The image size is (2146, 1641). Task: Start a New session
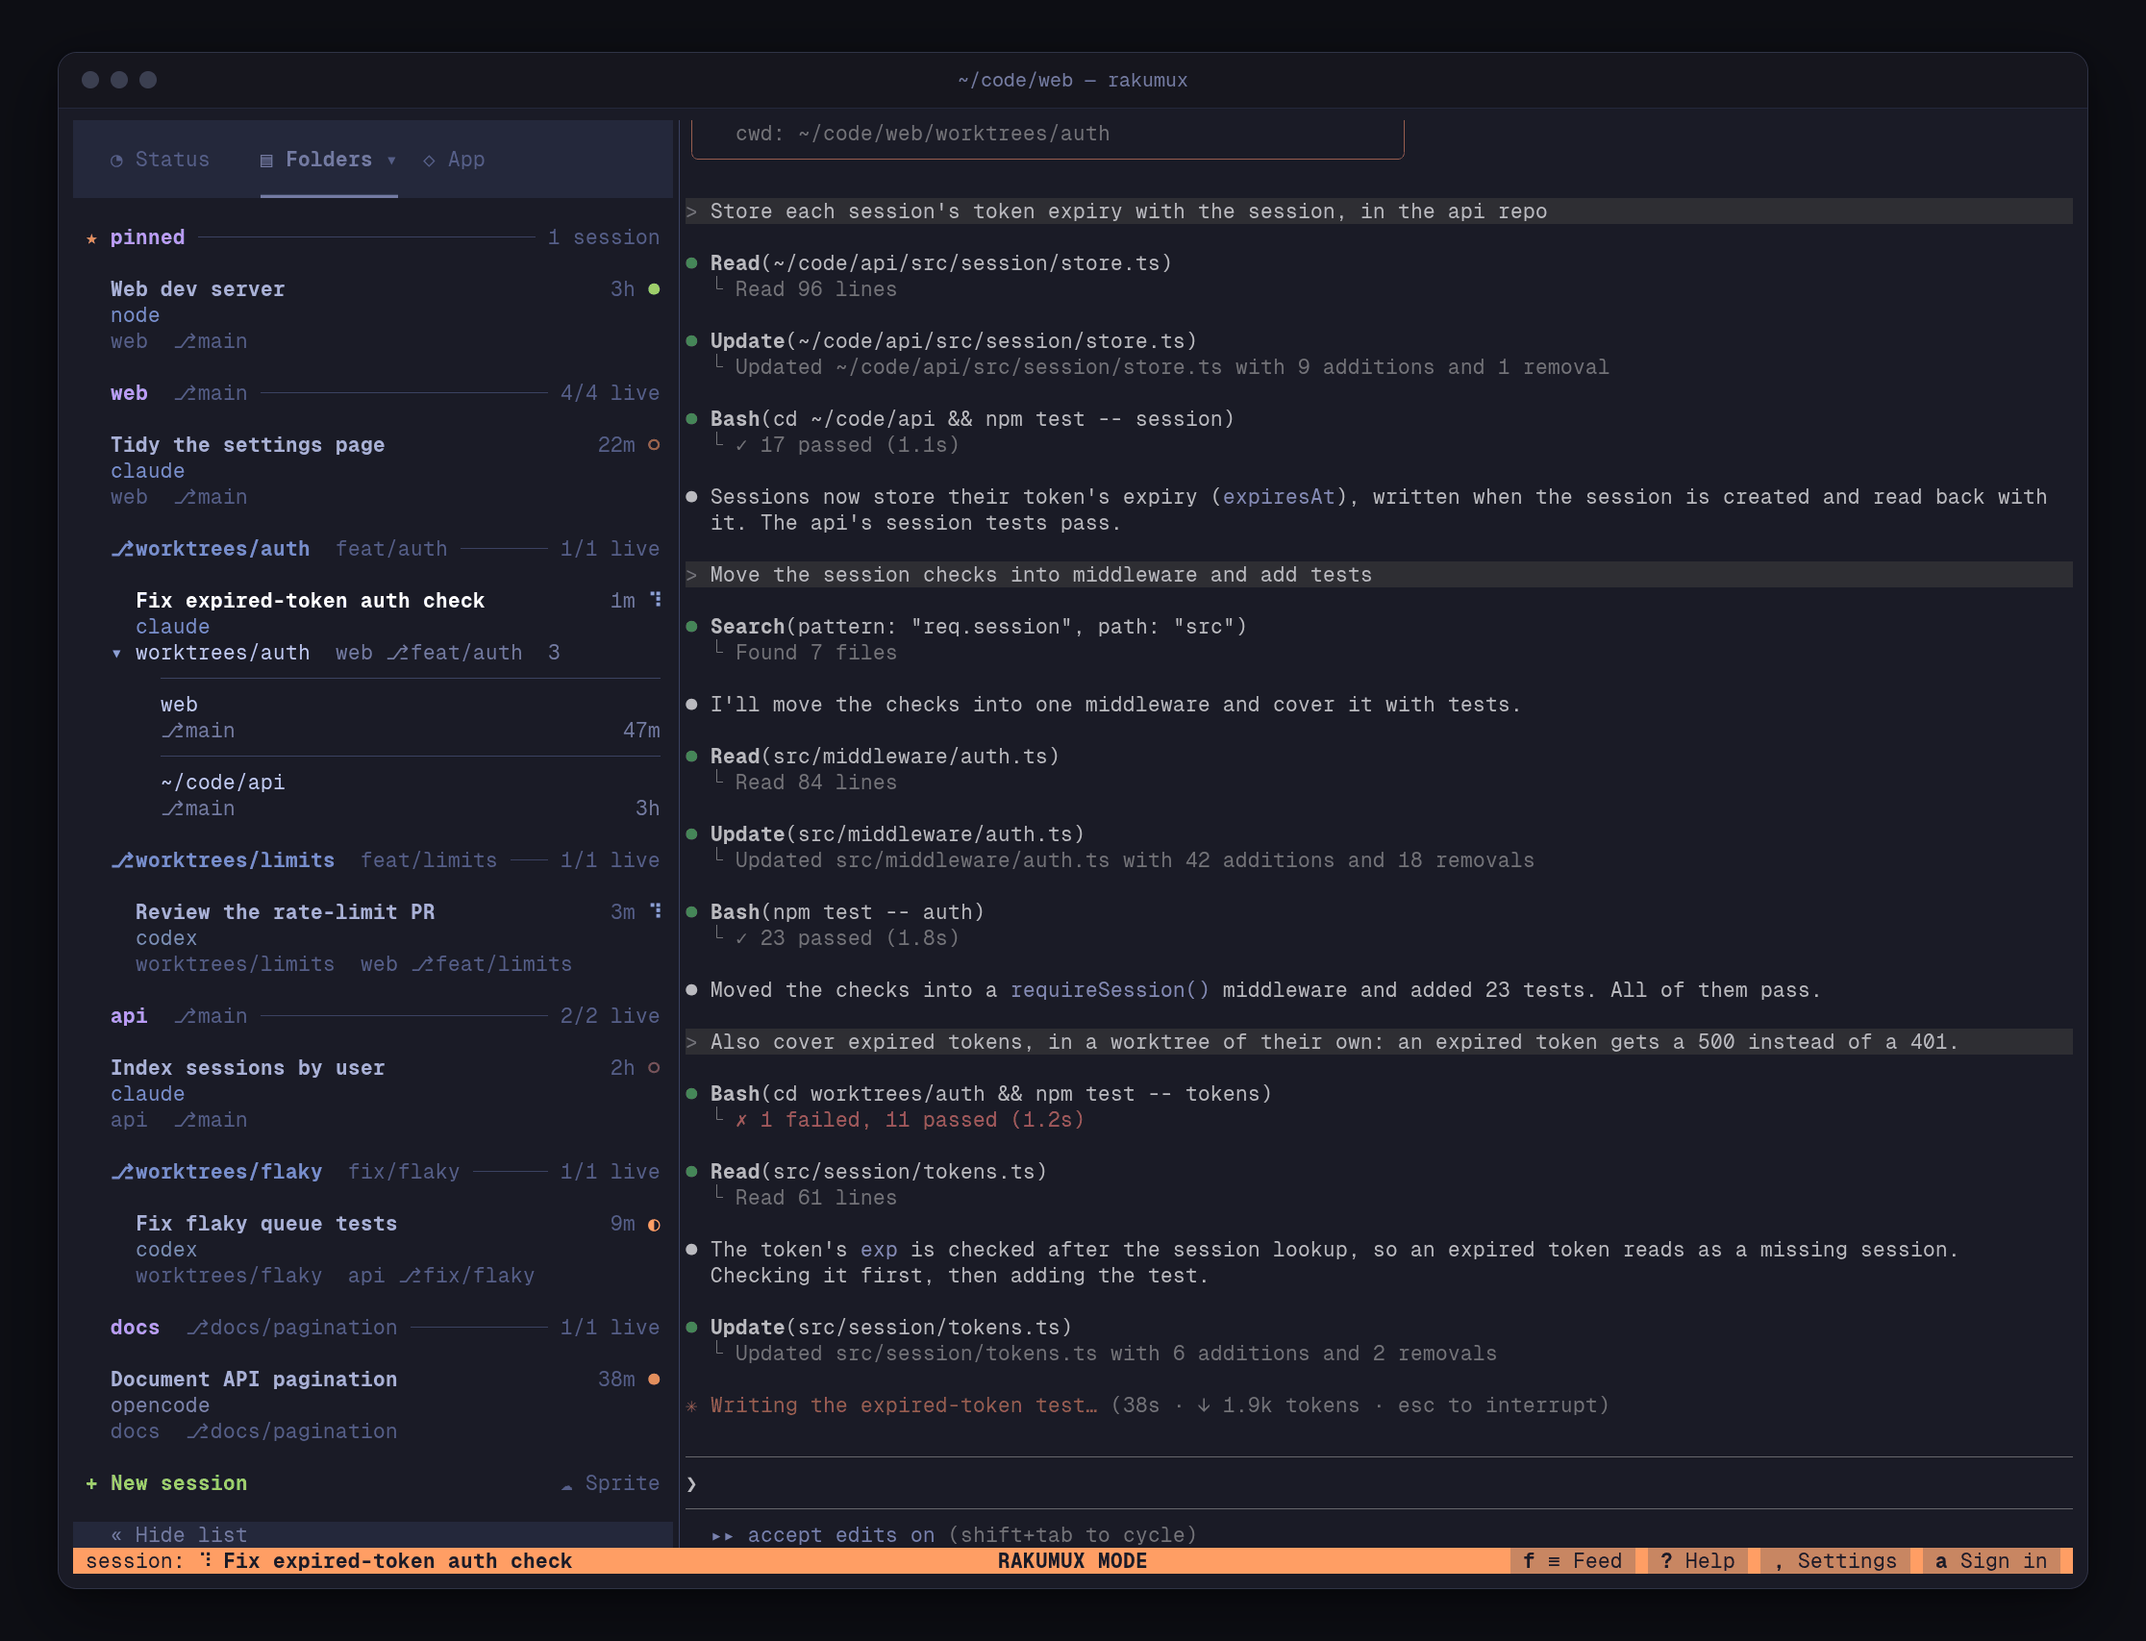166,1482
